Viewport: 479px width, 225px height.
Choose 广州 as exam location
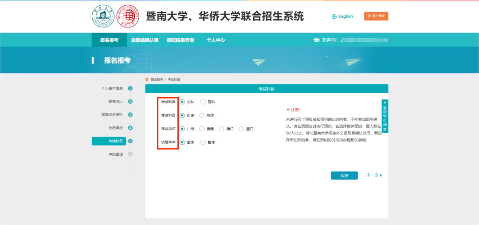182,129
